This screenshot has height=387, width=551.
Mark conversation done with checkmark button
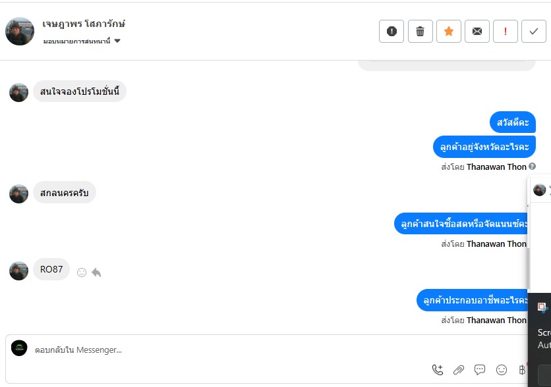click(534, 31)
